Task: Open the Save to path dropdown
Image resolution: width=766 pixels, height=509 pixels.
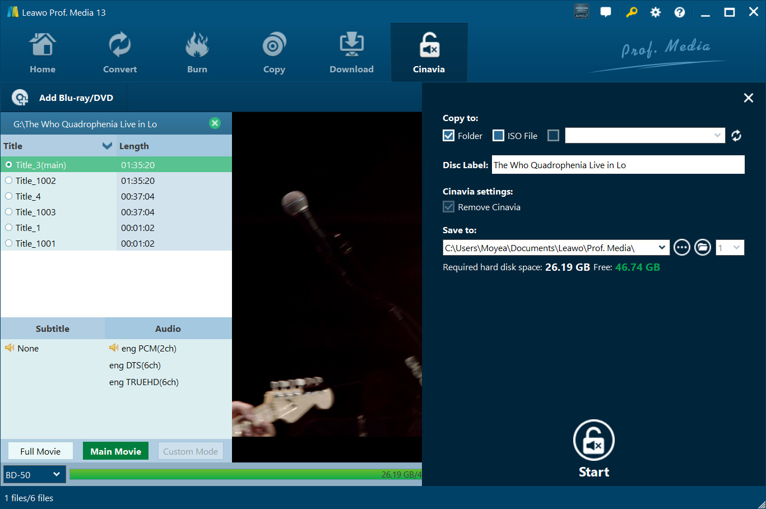Action: click(662, 247)
